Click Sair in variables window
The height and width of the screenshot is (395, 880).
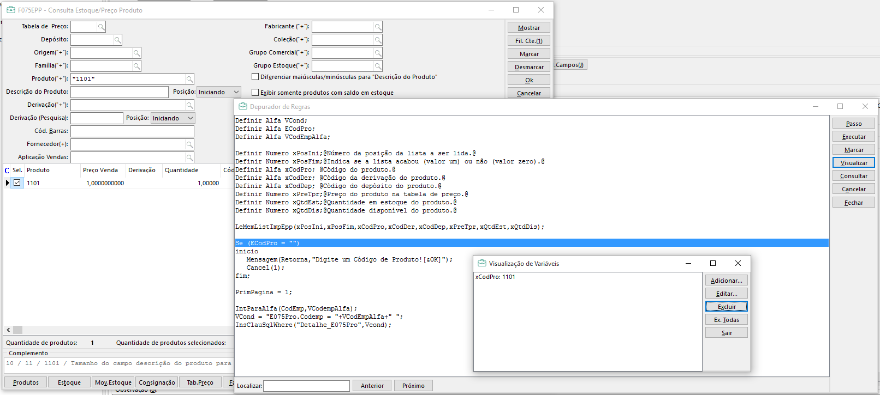[x=727, y=333]
